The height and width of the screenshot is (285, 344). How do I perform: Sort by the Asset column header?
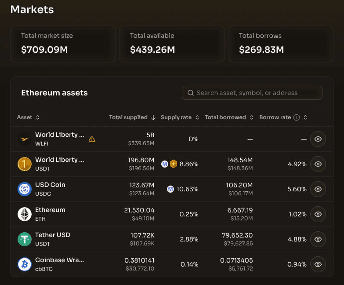[28, 117]
